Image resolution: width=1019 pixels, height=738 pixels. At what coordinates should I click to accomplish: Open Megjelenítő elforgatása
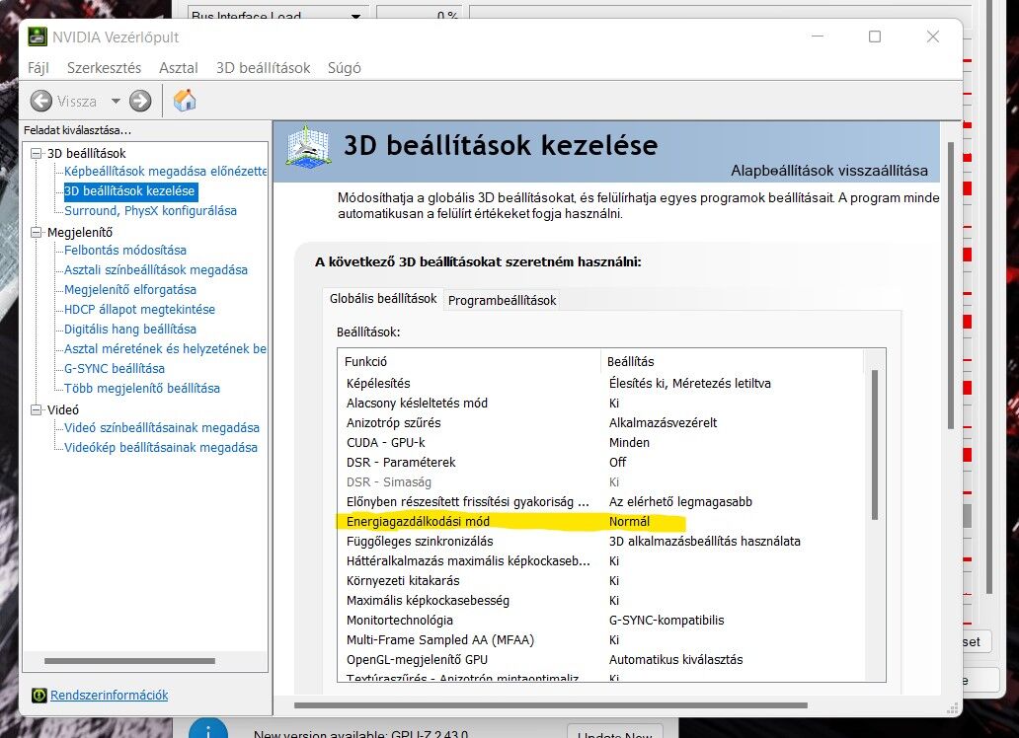[x=130, y=290]
